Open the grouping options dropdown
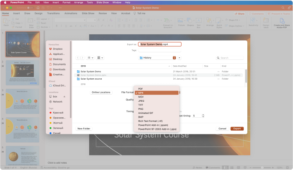The image size is (293, 170). [x=100, y=58]
